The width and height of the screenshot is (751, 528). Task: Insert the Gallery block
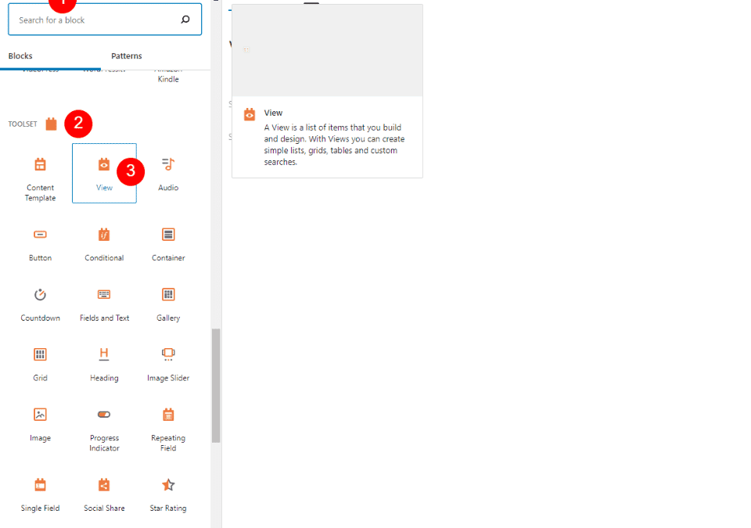point(168,305)
